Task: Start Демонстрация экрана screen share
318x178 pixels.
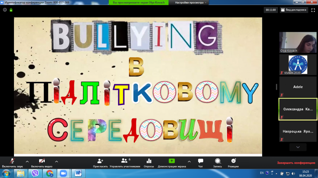Action: 172,163
